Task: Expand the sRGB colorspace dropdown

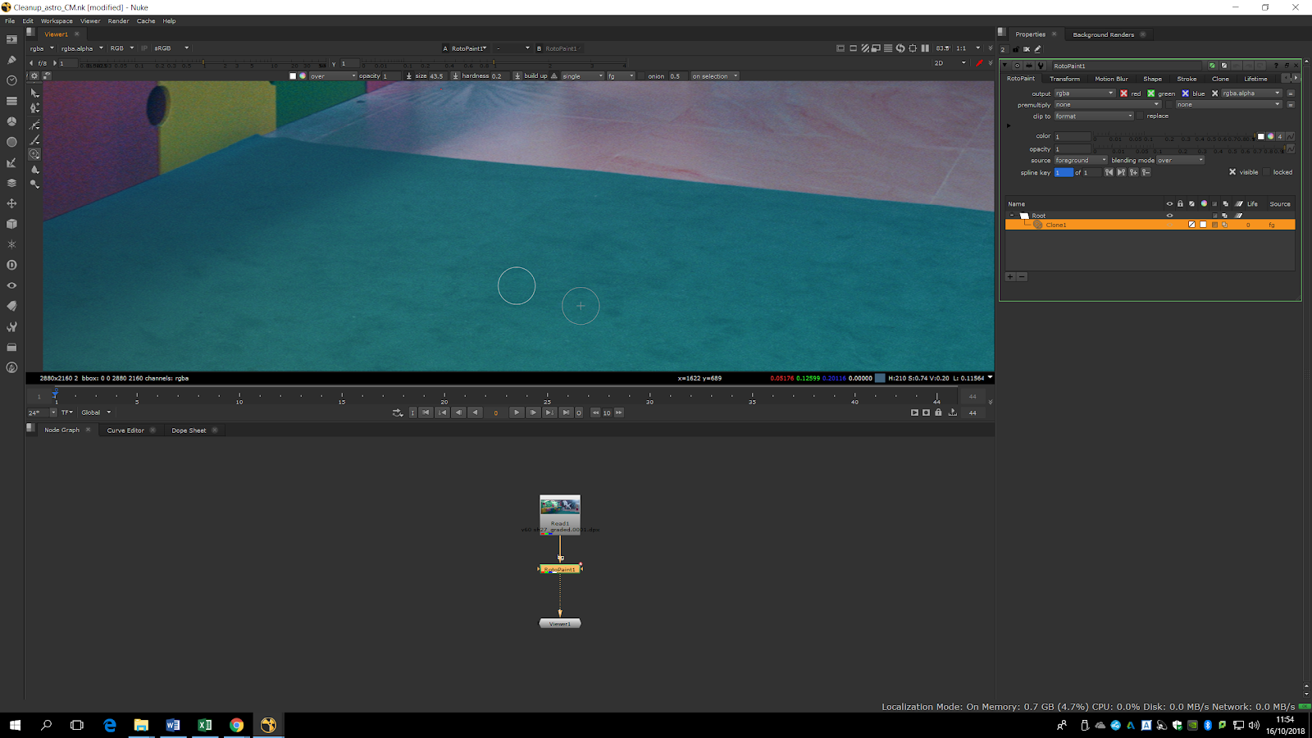Action: click(171, 48)
